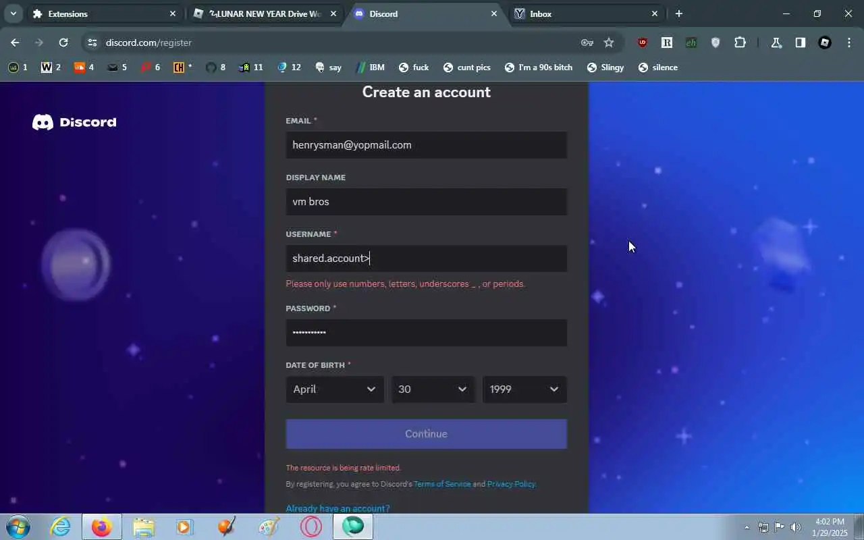The image size is (864, 540).
Task: Reload the Discord register page
Action: tap(63, 43)
